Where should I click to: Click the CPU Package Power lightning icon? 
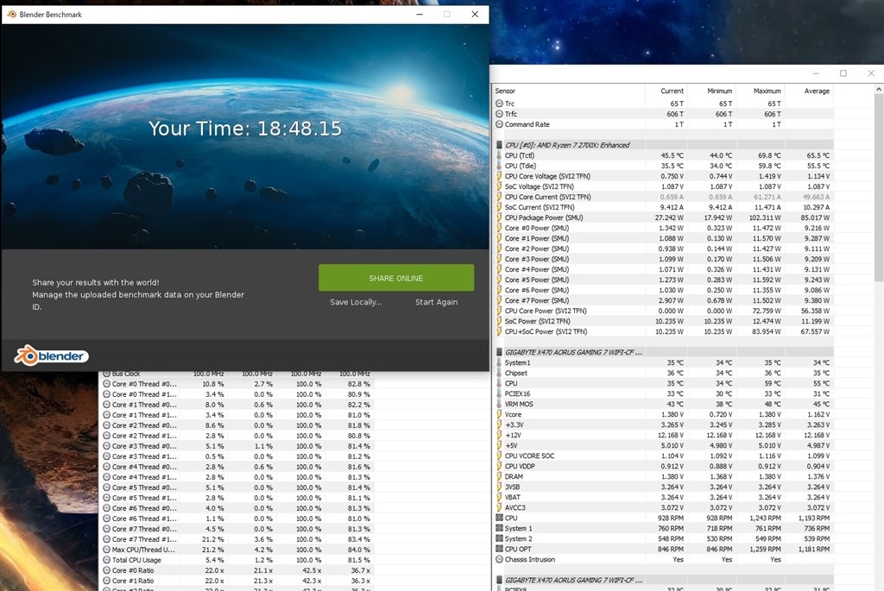pyautogui.click(x=499, y=217)
